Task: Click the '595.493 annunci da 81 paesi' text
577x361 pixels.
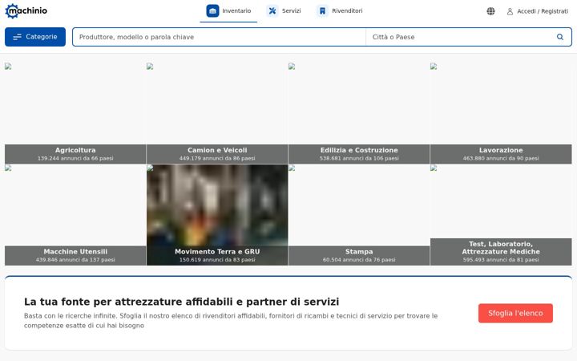Action: [x=501, y=260]
